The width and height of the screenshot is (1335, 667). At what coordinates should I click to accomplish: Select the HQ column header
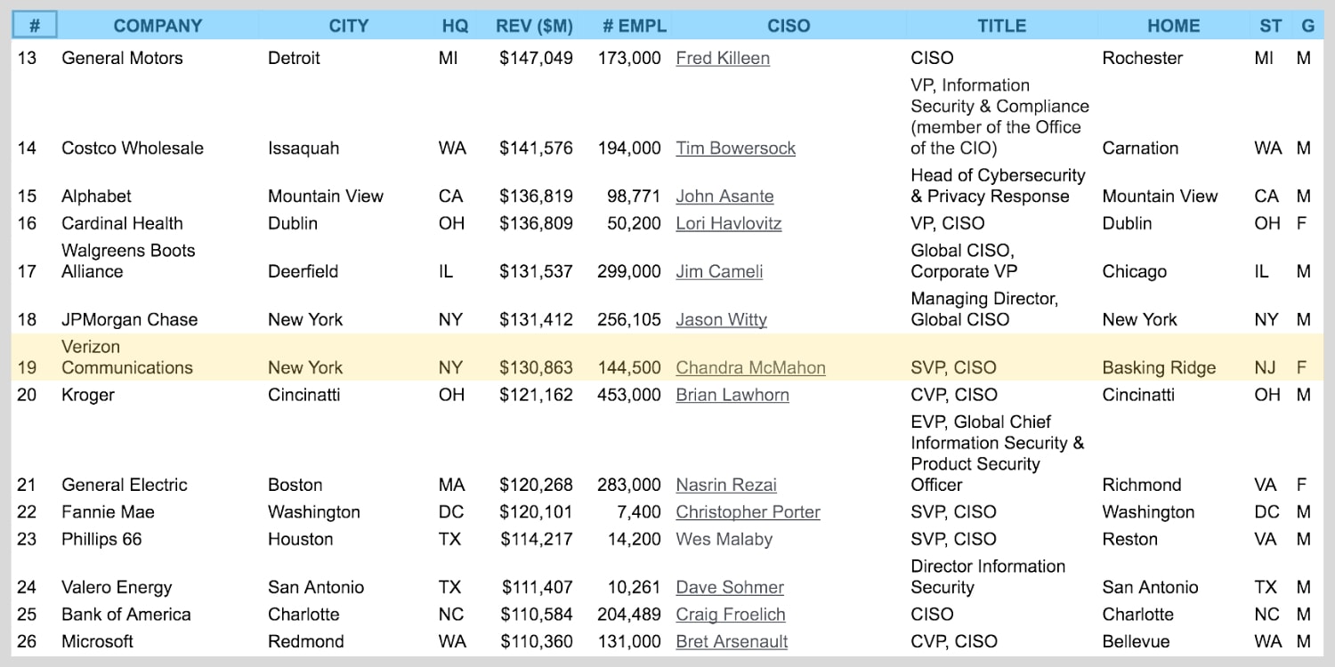(455, 26)
